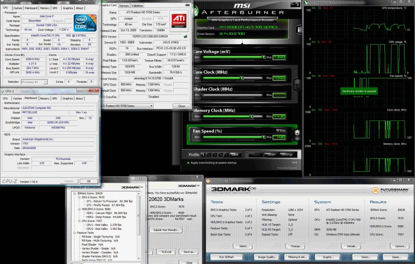Viewport: 415px width, 264px height.
Task: Select Afterburner profile slot 4
Action: (220, 155)
